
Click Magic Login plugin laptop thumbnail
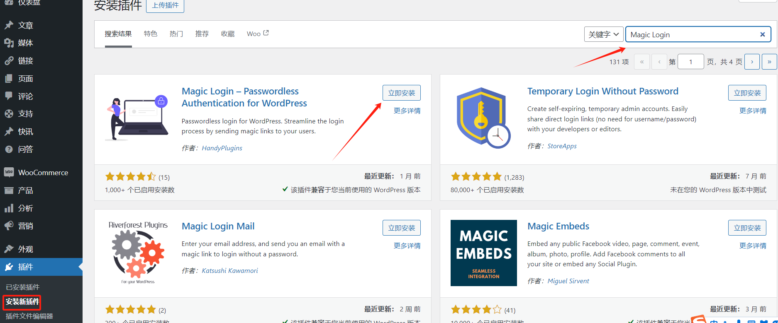pyautogui.click(x=138, y=118)
